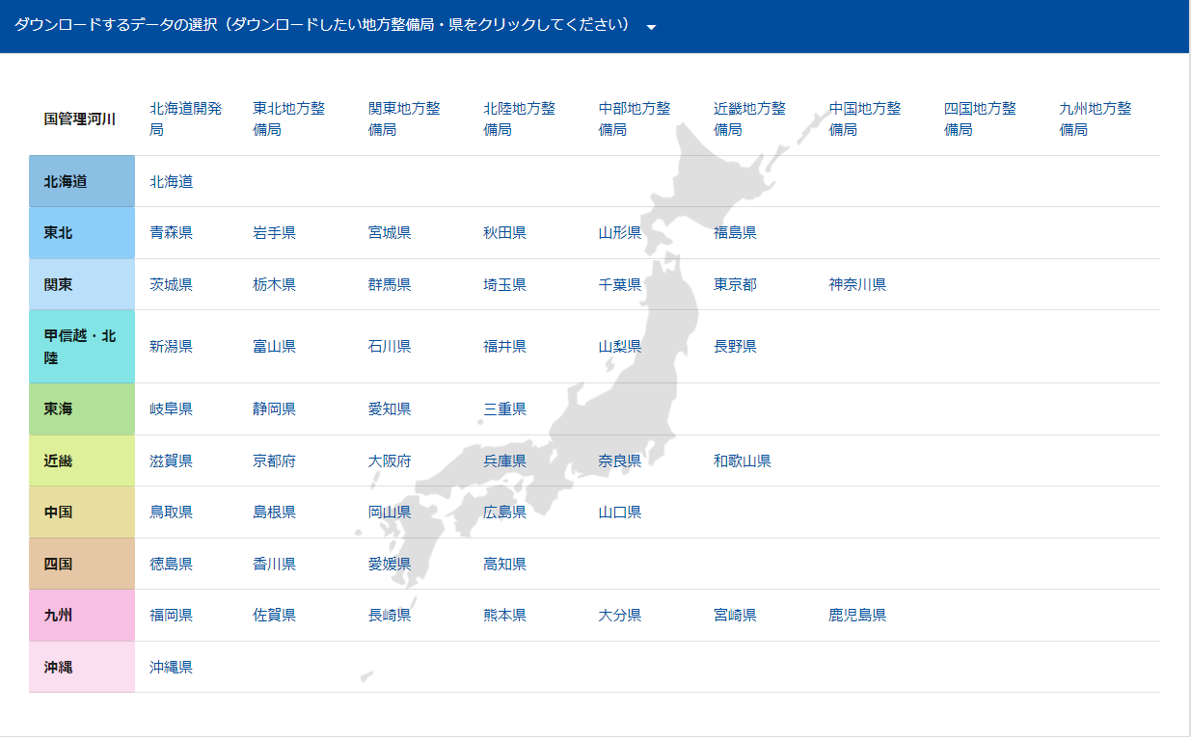
Task: Select 四国地方整備局 link
Action: click(980, 118)
